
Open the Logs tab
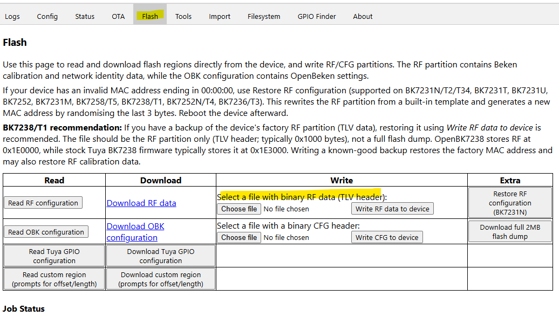(x=12, y=16)
